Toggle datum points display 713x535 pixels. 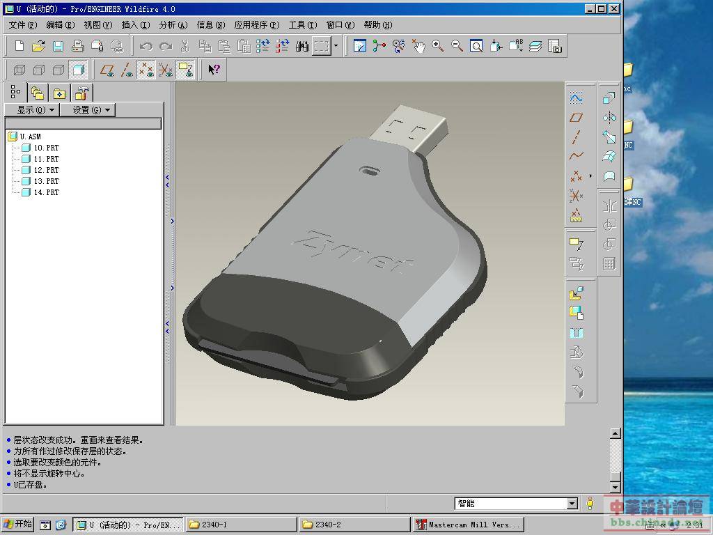[146, 70]
